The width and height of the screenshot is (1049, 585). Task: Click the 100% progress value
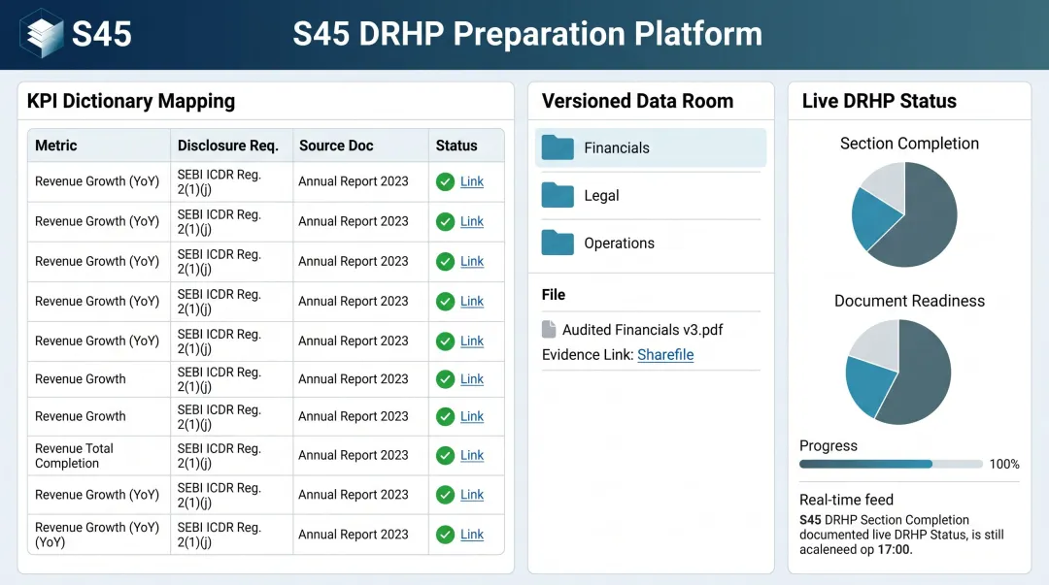tap(1004, 464)
